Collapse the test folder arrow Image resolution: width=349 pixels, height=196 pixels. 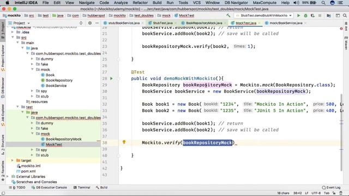pyautogui.click(x=17, y=107)
